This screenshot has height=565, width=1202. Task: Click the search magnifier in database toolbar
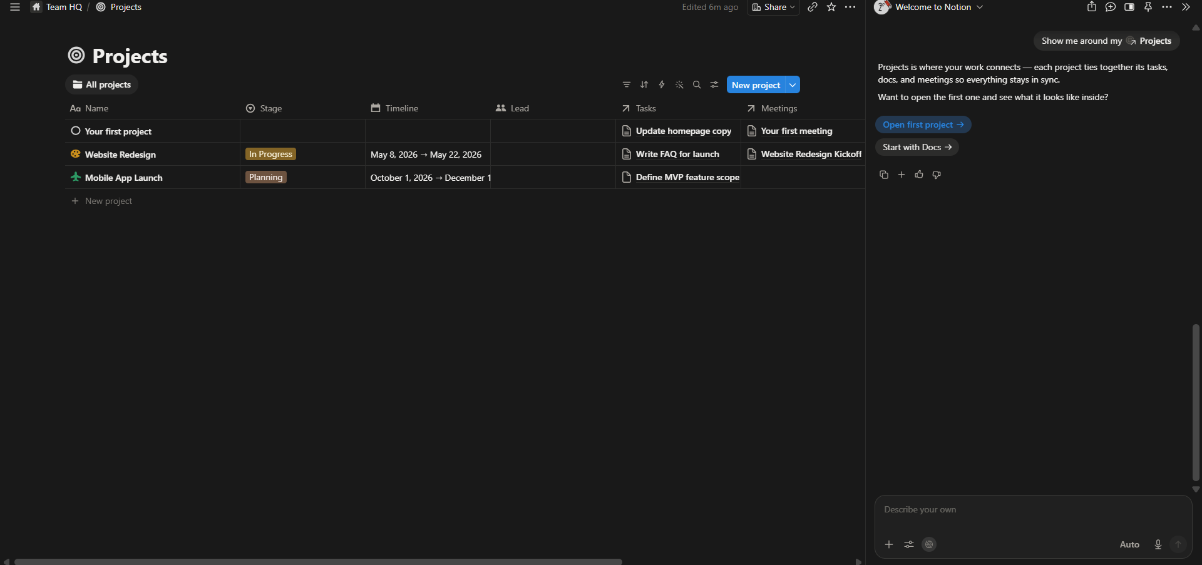(697, 84)
